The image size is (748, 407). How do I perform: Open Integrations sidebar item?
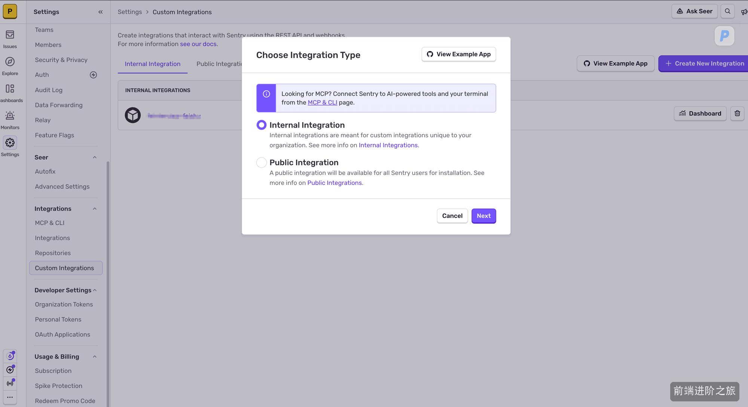pos(52,238)
